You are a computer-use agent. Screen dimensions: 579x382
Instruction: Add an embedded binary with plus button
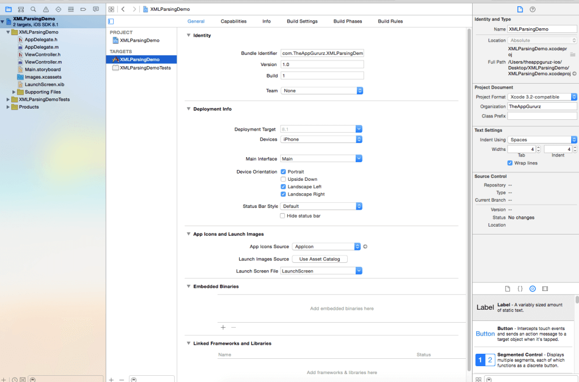223,327
